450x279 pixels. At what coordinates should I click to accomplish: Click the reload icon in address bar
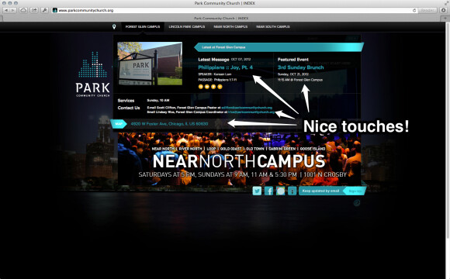click(x=414, y=10)
